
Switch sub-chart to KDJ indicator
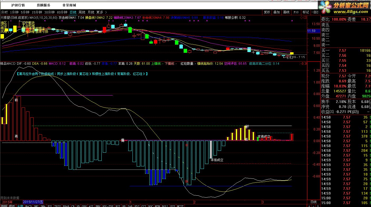pyautogui.click(x=137, y=205)
